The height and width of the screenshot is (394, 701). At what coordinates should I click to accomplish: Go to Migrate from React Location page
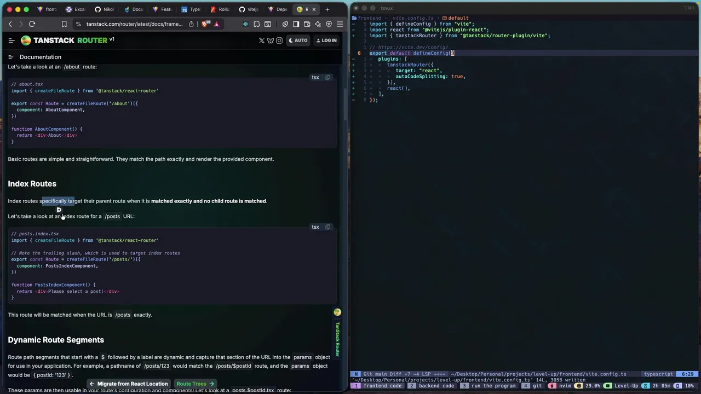(x=129, y=384)
